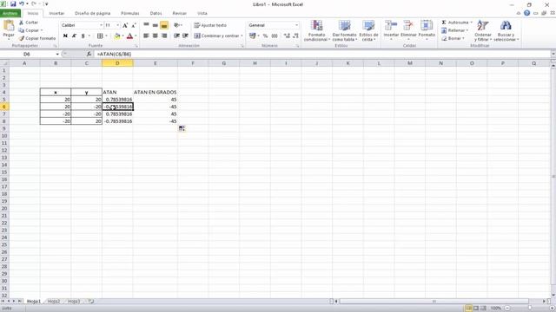Screen dimensions: 556x312
Task: Expand fill color dropdown arrow
Action: point(123,36)
